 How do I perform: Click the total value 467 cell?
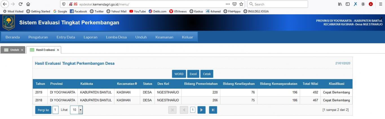coord(310,100)
